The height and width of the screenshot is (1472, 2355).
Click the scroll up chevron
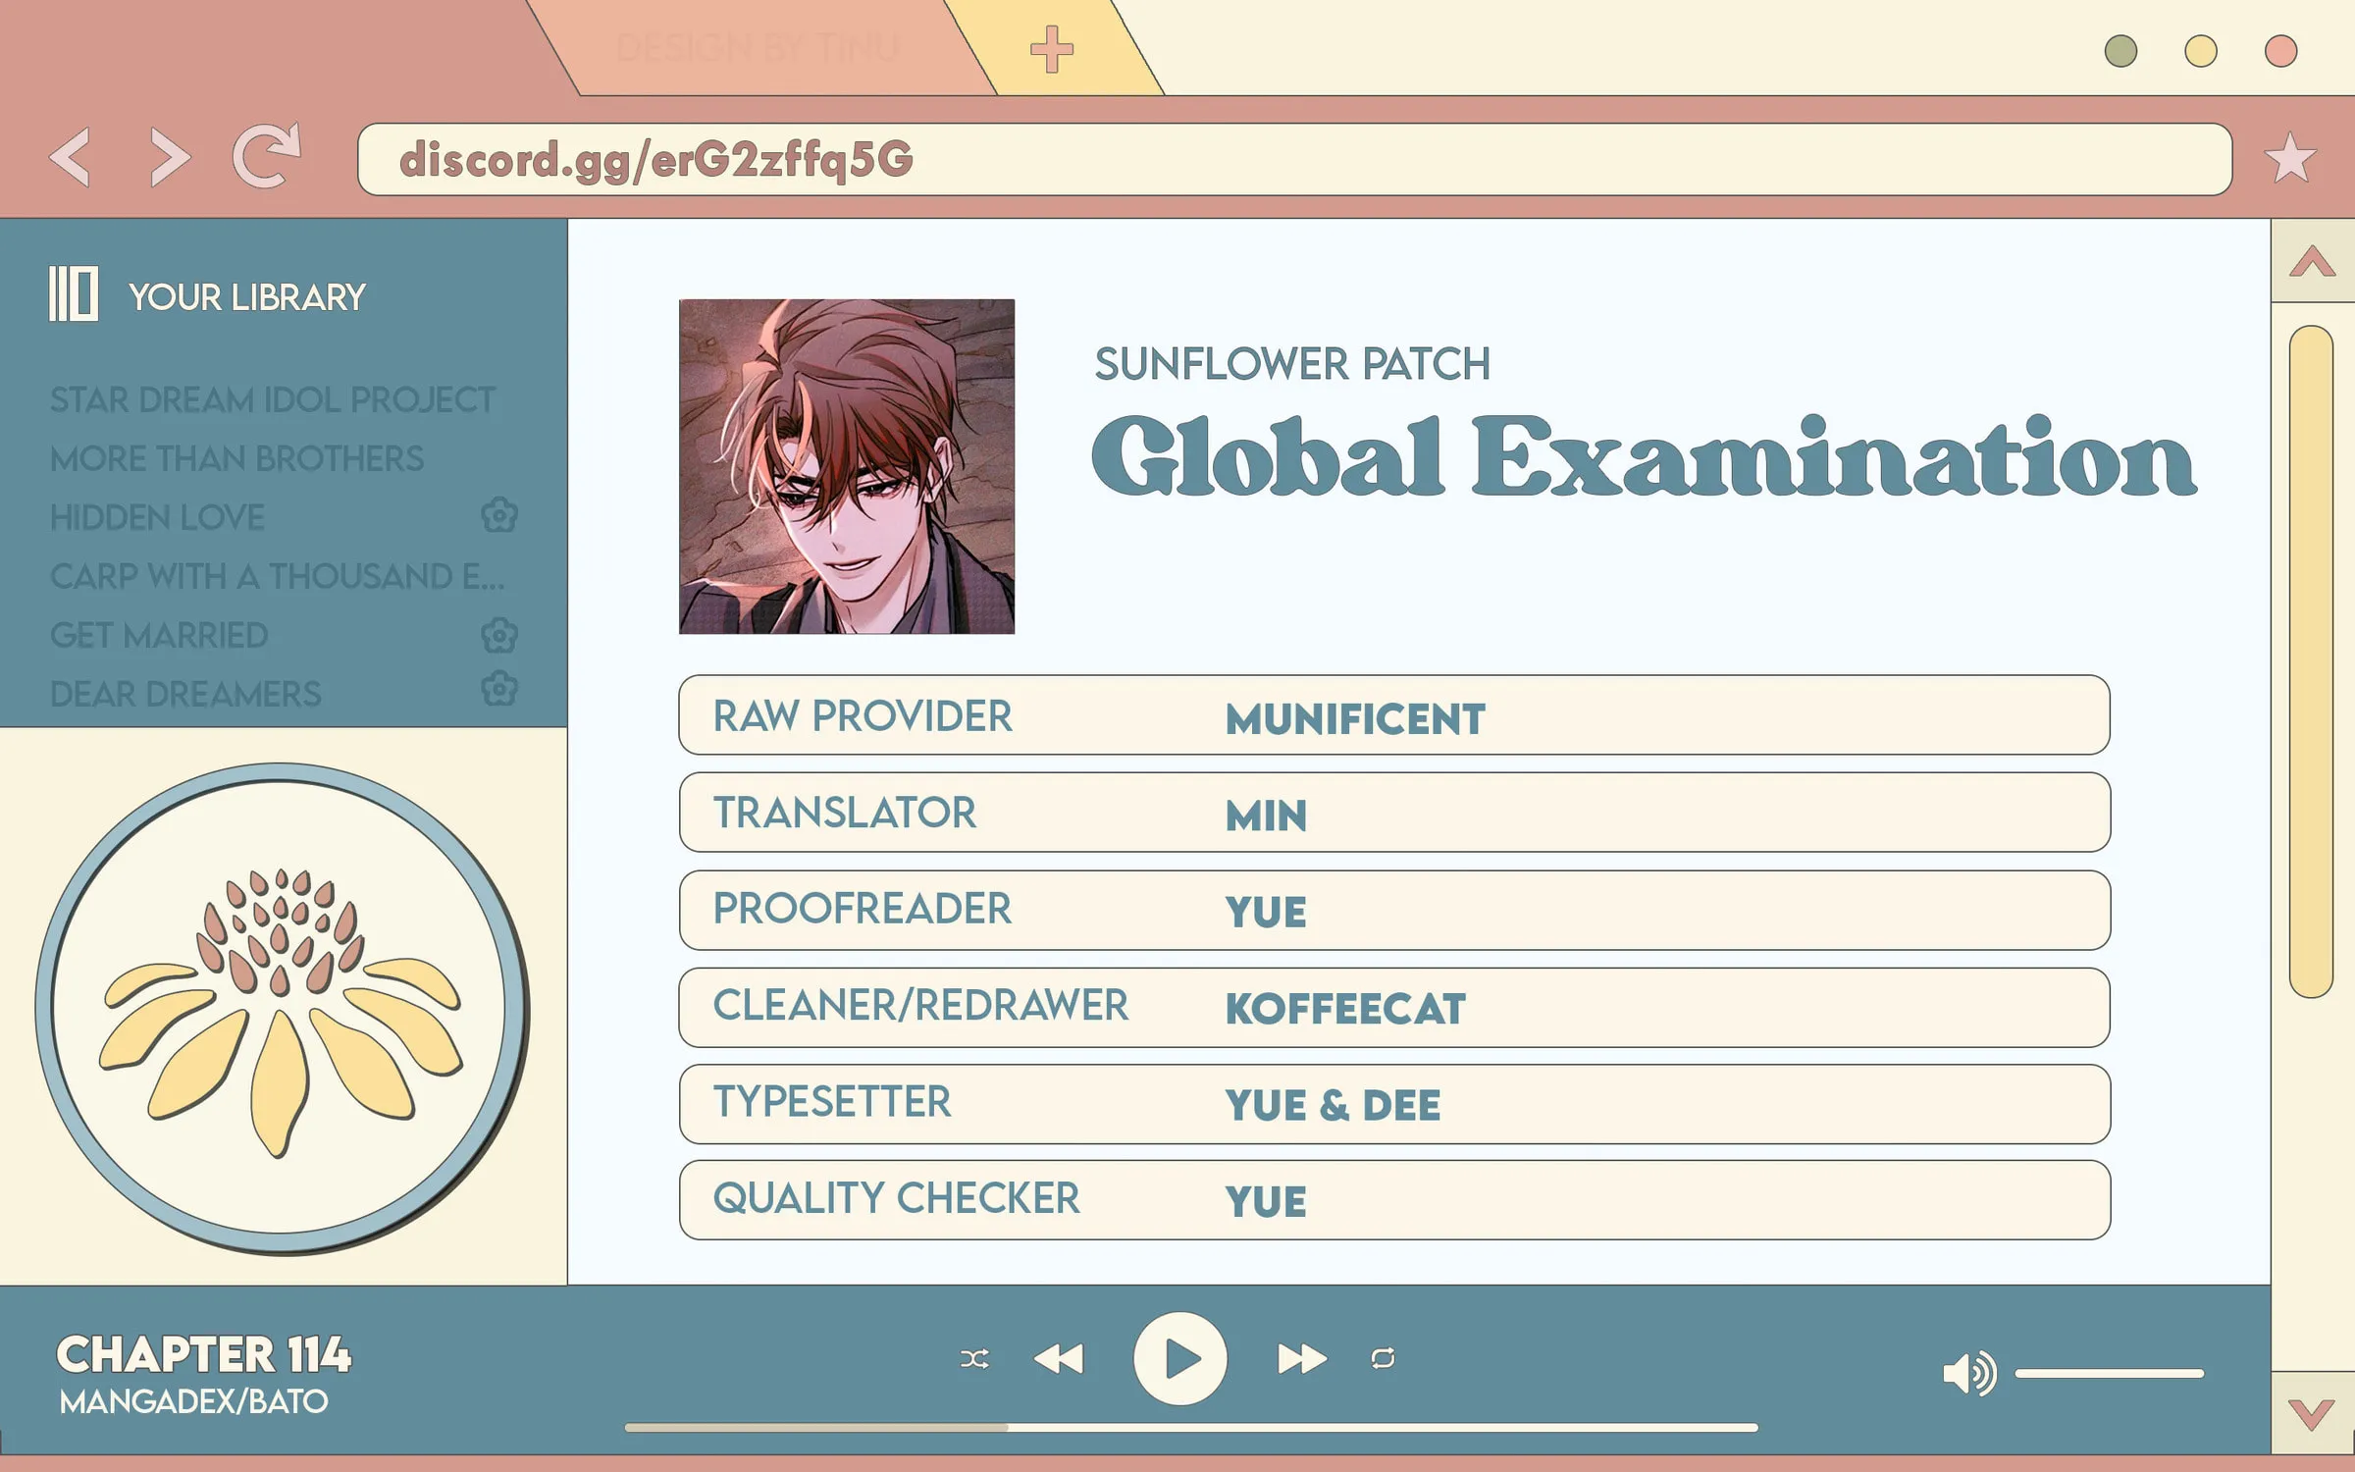[x=2312, y=261]
